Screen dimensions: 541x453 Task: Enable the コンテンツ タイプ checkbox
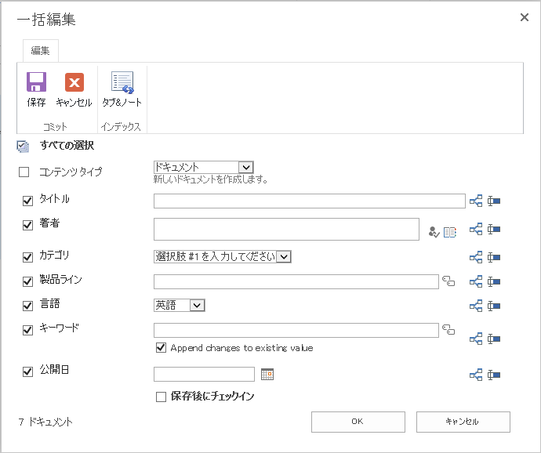click(24, 172)
